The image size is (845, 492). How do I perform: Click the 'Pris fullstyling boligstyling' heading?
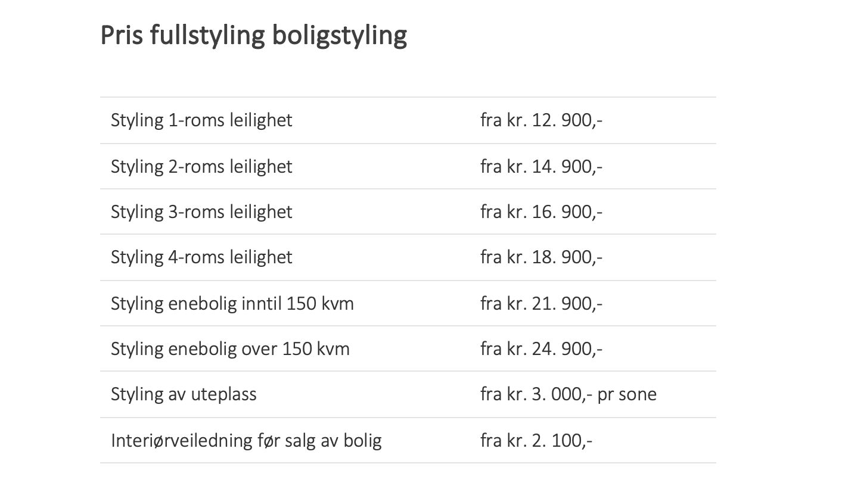253,36
